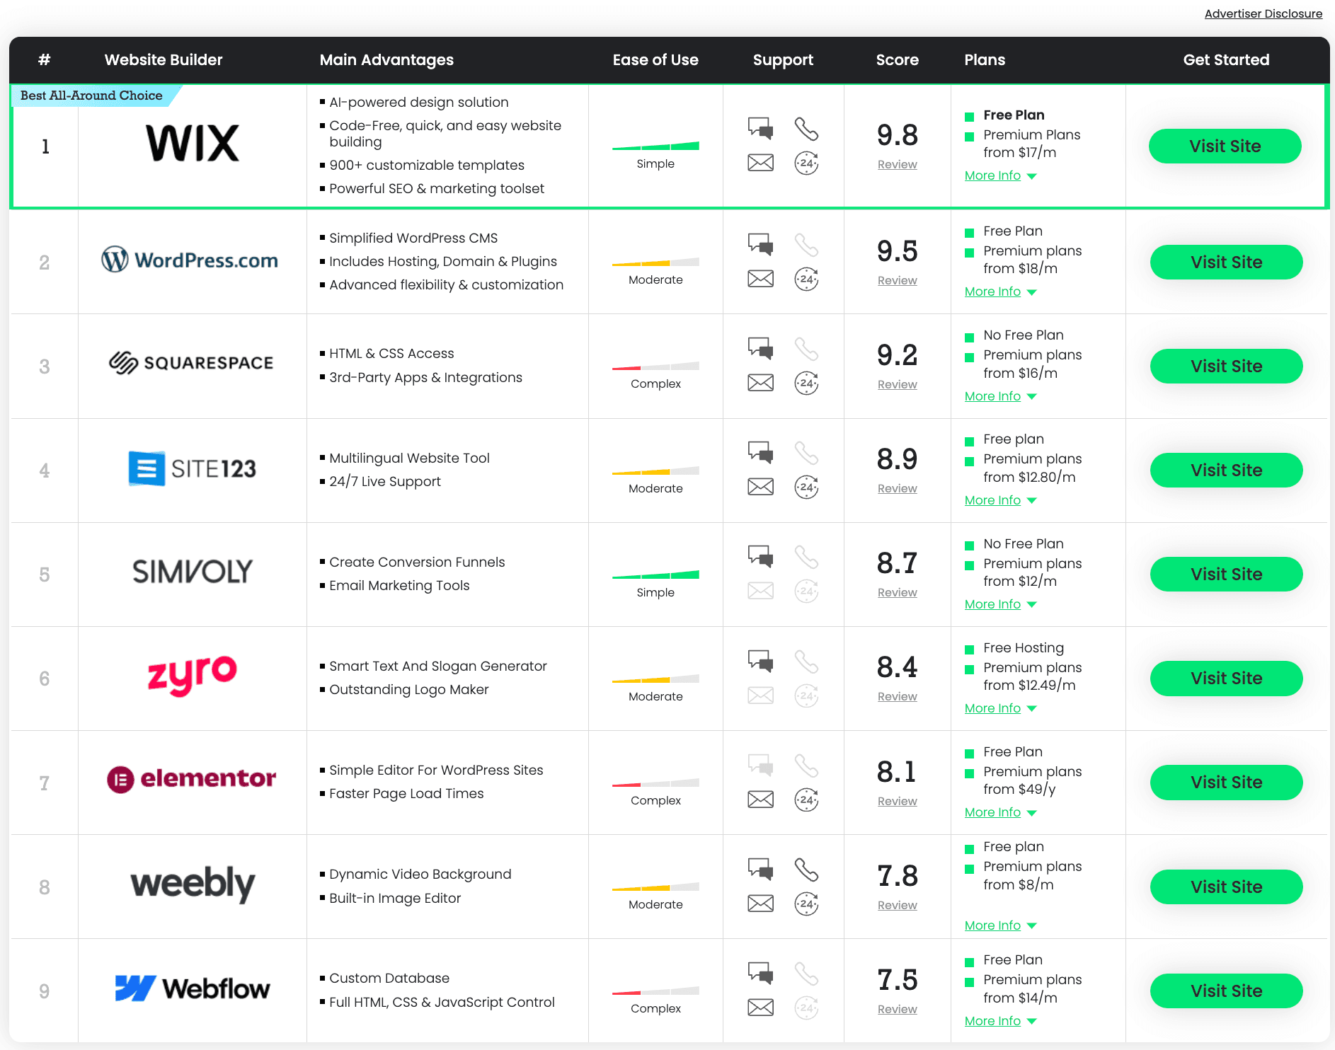Image resolution: width=1335 pixels, height=1050 pixels.
Task: Click the Wix logo
Action: click(193, 143)
